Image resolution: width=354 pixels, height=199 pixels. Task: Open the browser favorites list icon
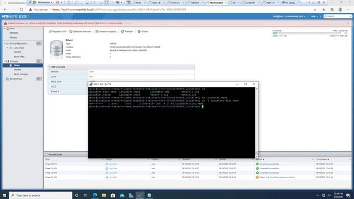point(324,9)
